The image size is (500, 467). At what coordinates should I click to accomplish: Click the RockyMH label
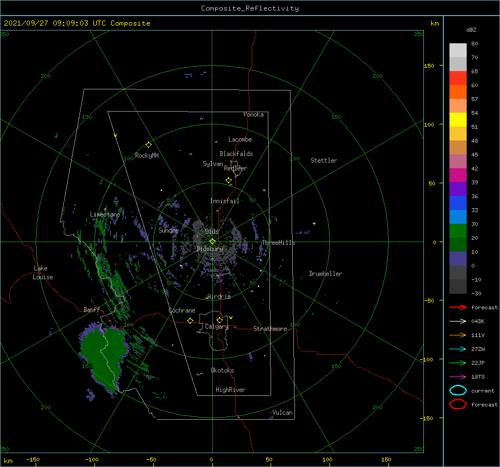147,155
